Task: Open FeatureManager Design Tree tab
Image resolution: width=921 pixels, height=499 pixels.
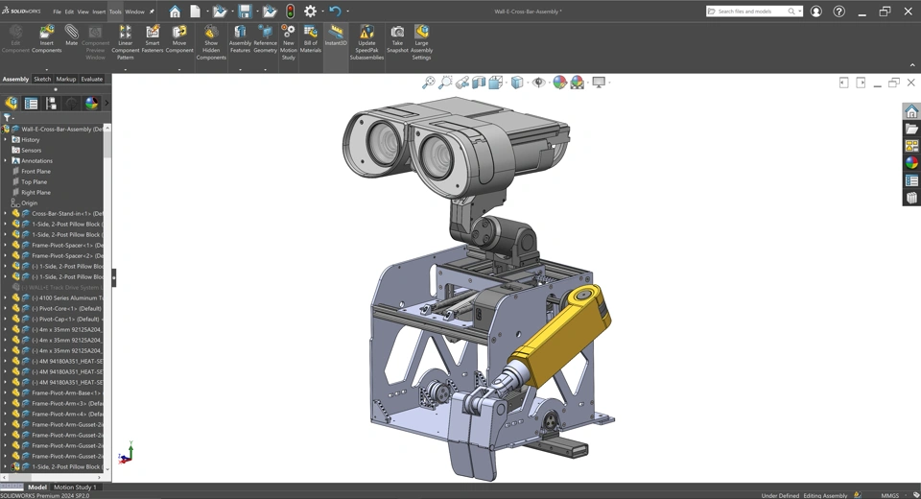Action: [12, 104]
